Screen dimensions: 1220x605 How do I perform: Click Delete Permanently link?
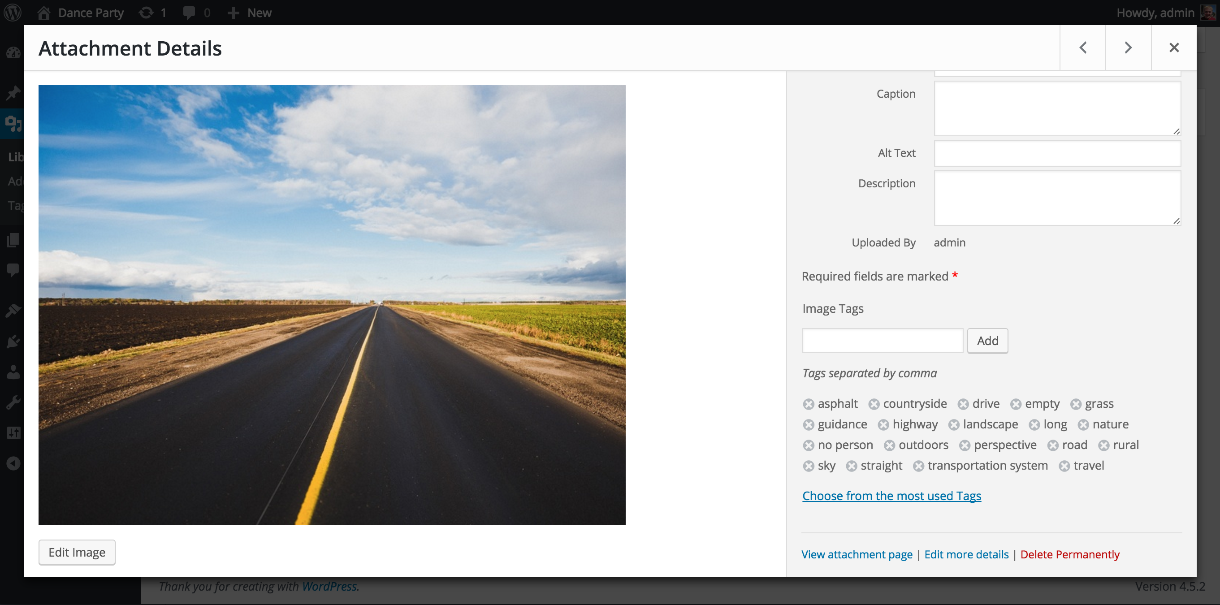pos(1069,554)
